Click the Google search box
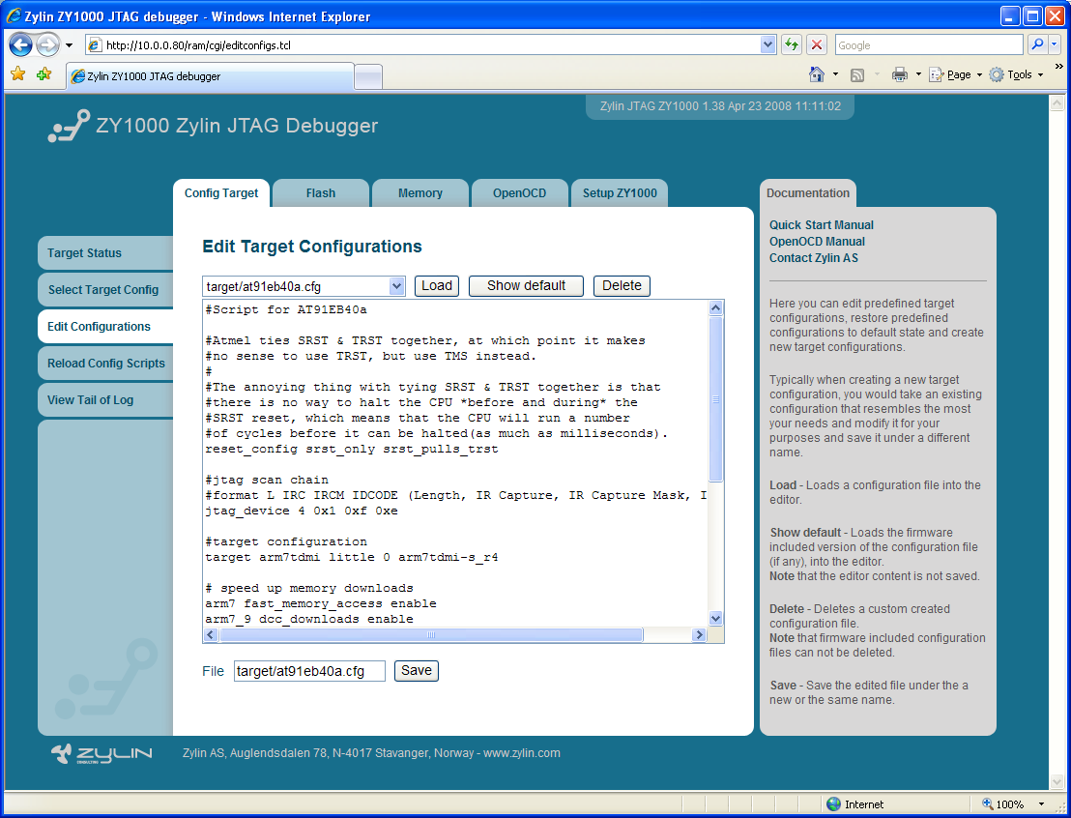Screen dimensions: 1071x818 coord(929,45)
